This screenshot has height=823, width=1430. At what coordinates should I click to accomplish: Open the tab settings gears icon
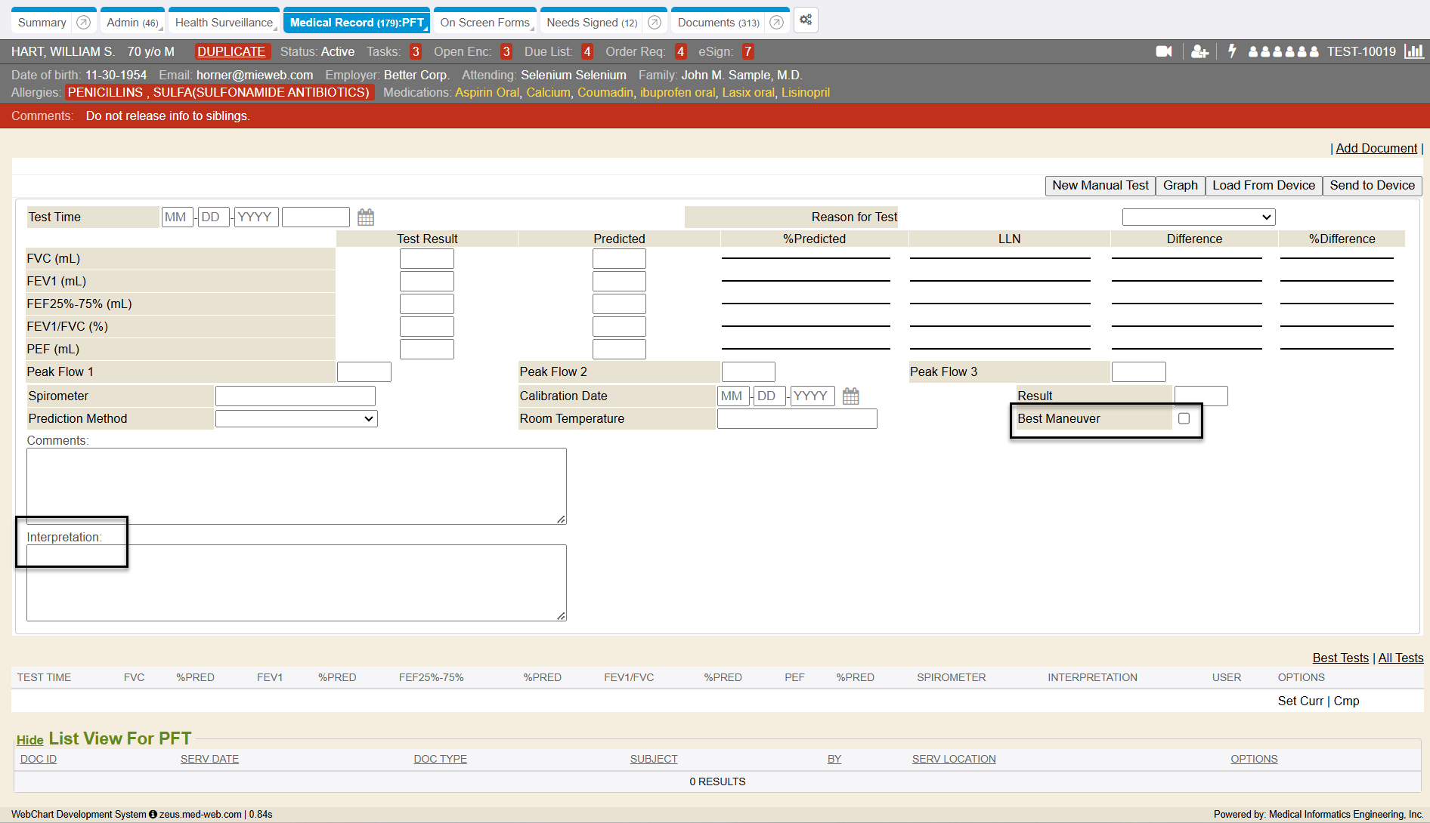click(x=806, y=20)
